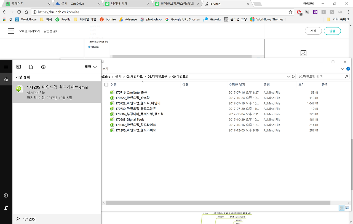Image resolution: width=353 pixels, height=224 pixels.
Task: Click the red Opera-style extension icon
Action: point(299,12)
